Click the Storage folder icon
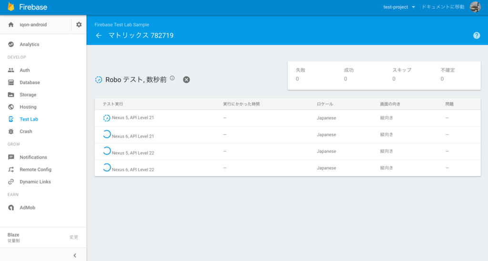 [11, 94]
